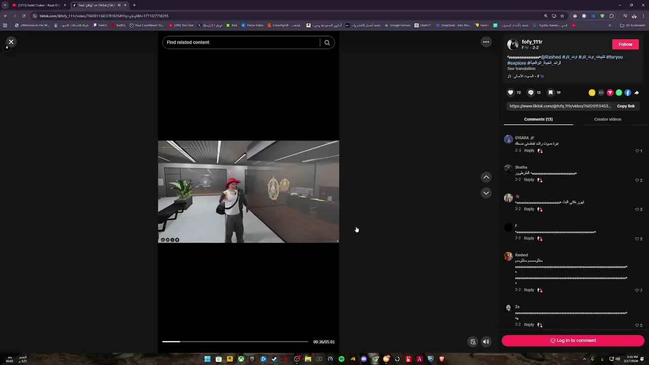Image resolution: width=649 pixels, height=365 pixels.
Task: Follow fofy_111r
Action: pyautogui.click(x=625, y=44)
